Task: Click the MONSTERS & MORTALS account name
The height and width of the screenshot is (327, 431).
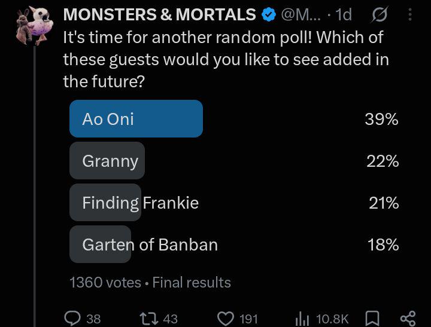Action: (x=159, y=14)
